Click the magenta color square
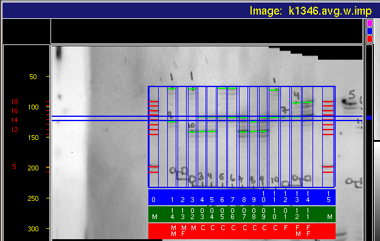 369,23
